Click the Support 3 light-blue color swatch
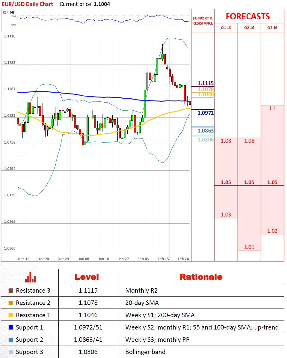Image resolution: width=287 pixels, height=358 pixels. (x=11, y=352)
